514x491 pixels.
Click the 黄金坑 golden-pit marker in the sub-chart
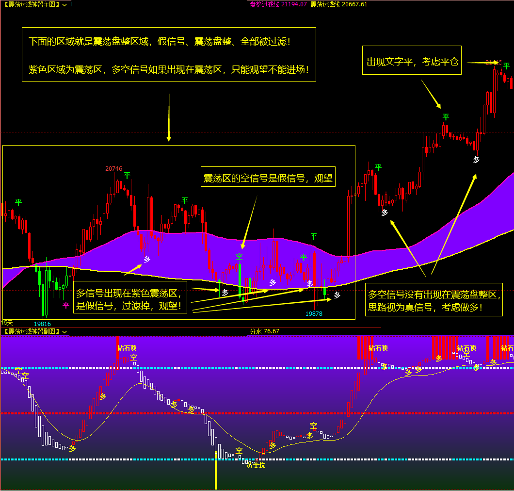click(256, 465)
